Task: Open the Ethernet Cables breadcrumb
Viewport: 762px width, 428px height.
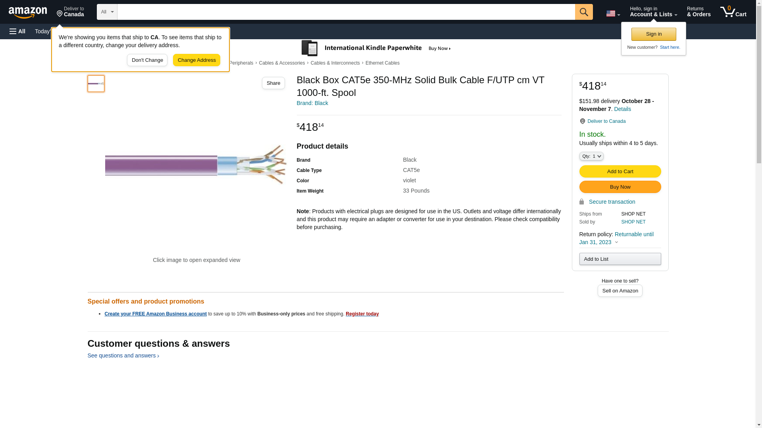Action: [x=382, y=63]
